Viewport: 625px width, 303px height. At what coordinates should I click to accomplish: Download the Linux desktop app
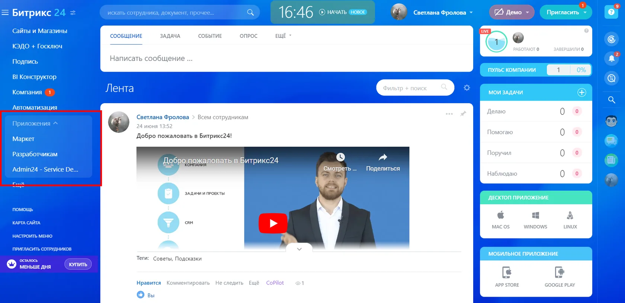click(x=570, y=220)
